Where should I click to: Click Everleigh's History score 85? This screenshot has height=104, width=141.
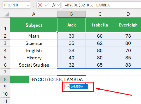(x=128, y=58)
